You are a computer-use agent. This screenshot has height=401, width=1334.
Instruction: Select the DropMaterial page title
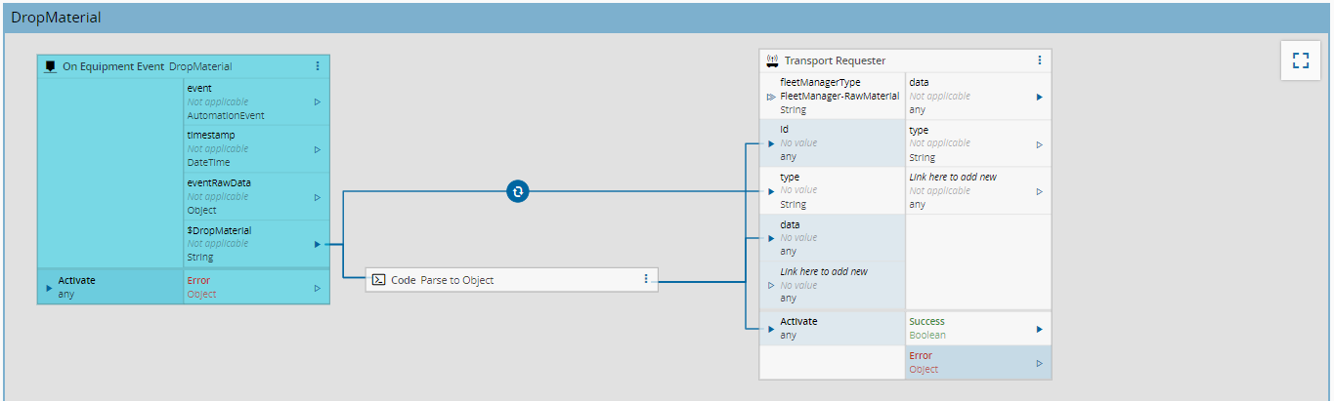coord(56,18)
